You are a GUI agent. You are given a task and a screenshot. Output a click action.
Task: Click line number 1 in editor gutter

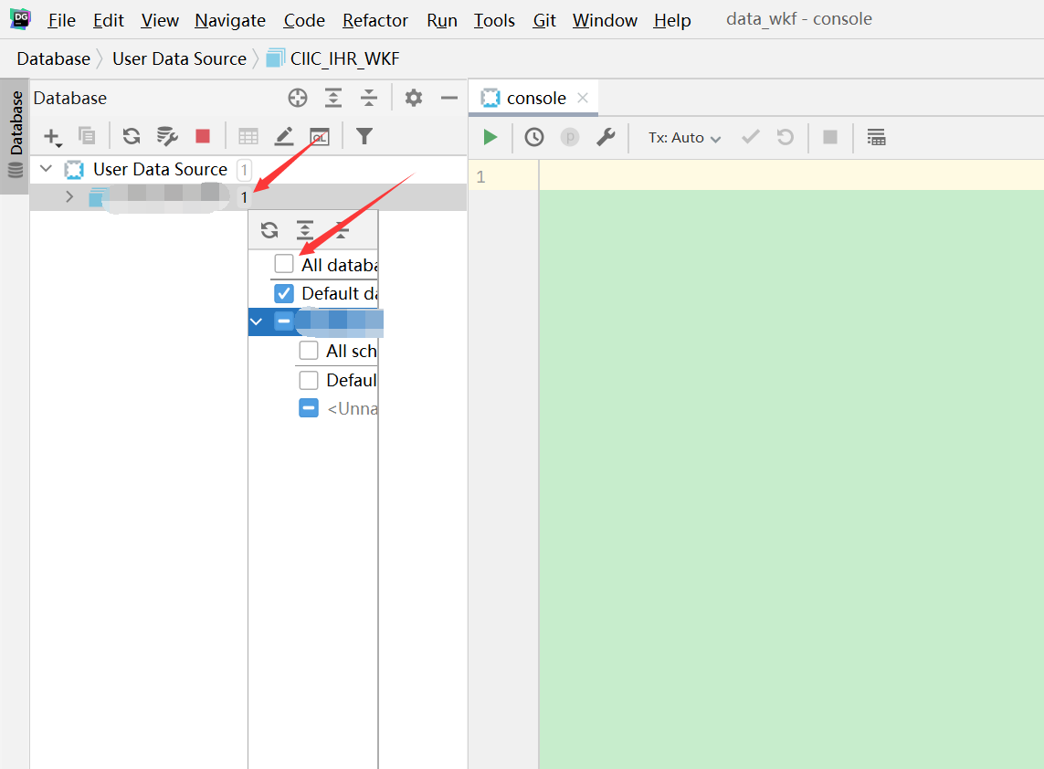480,176
